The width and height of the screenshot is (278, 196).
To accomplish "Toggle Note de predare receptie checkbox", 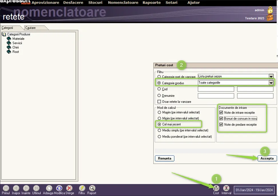I will 221,125.
